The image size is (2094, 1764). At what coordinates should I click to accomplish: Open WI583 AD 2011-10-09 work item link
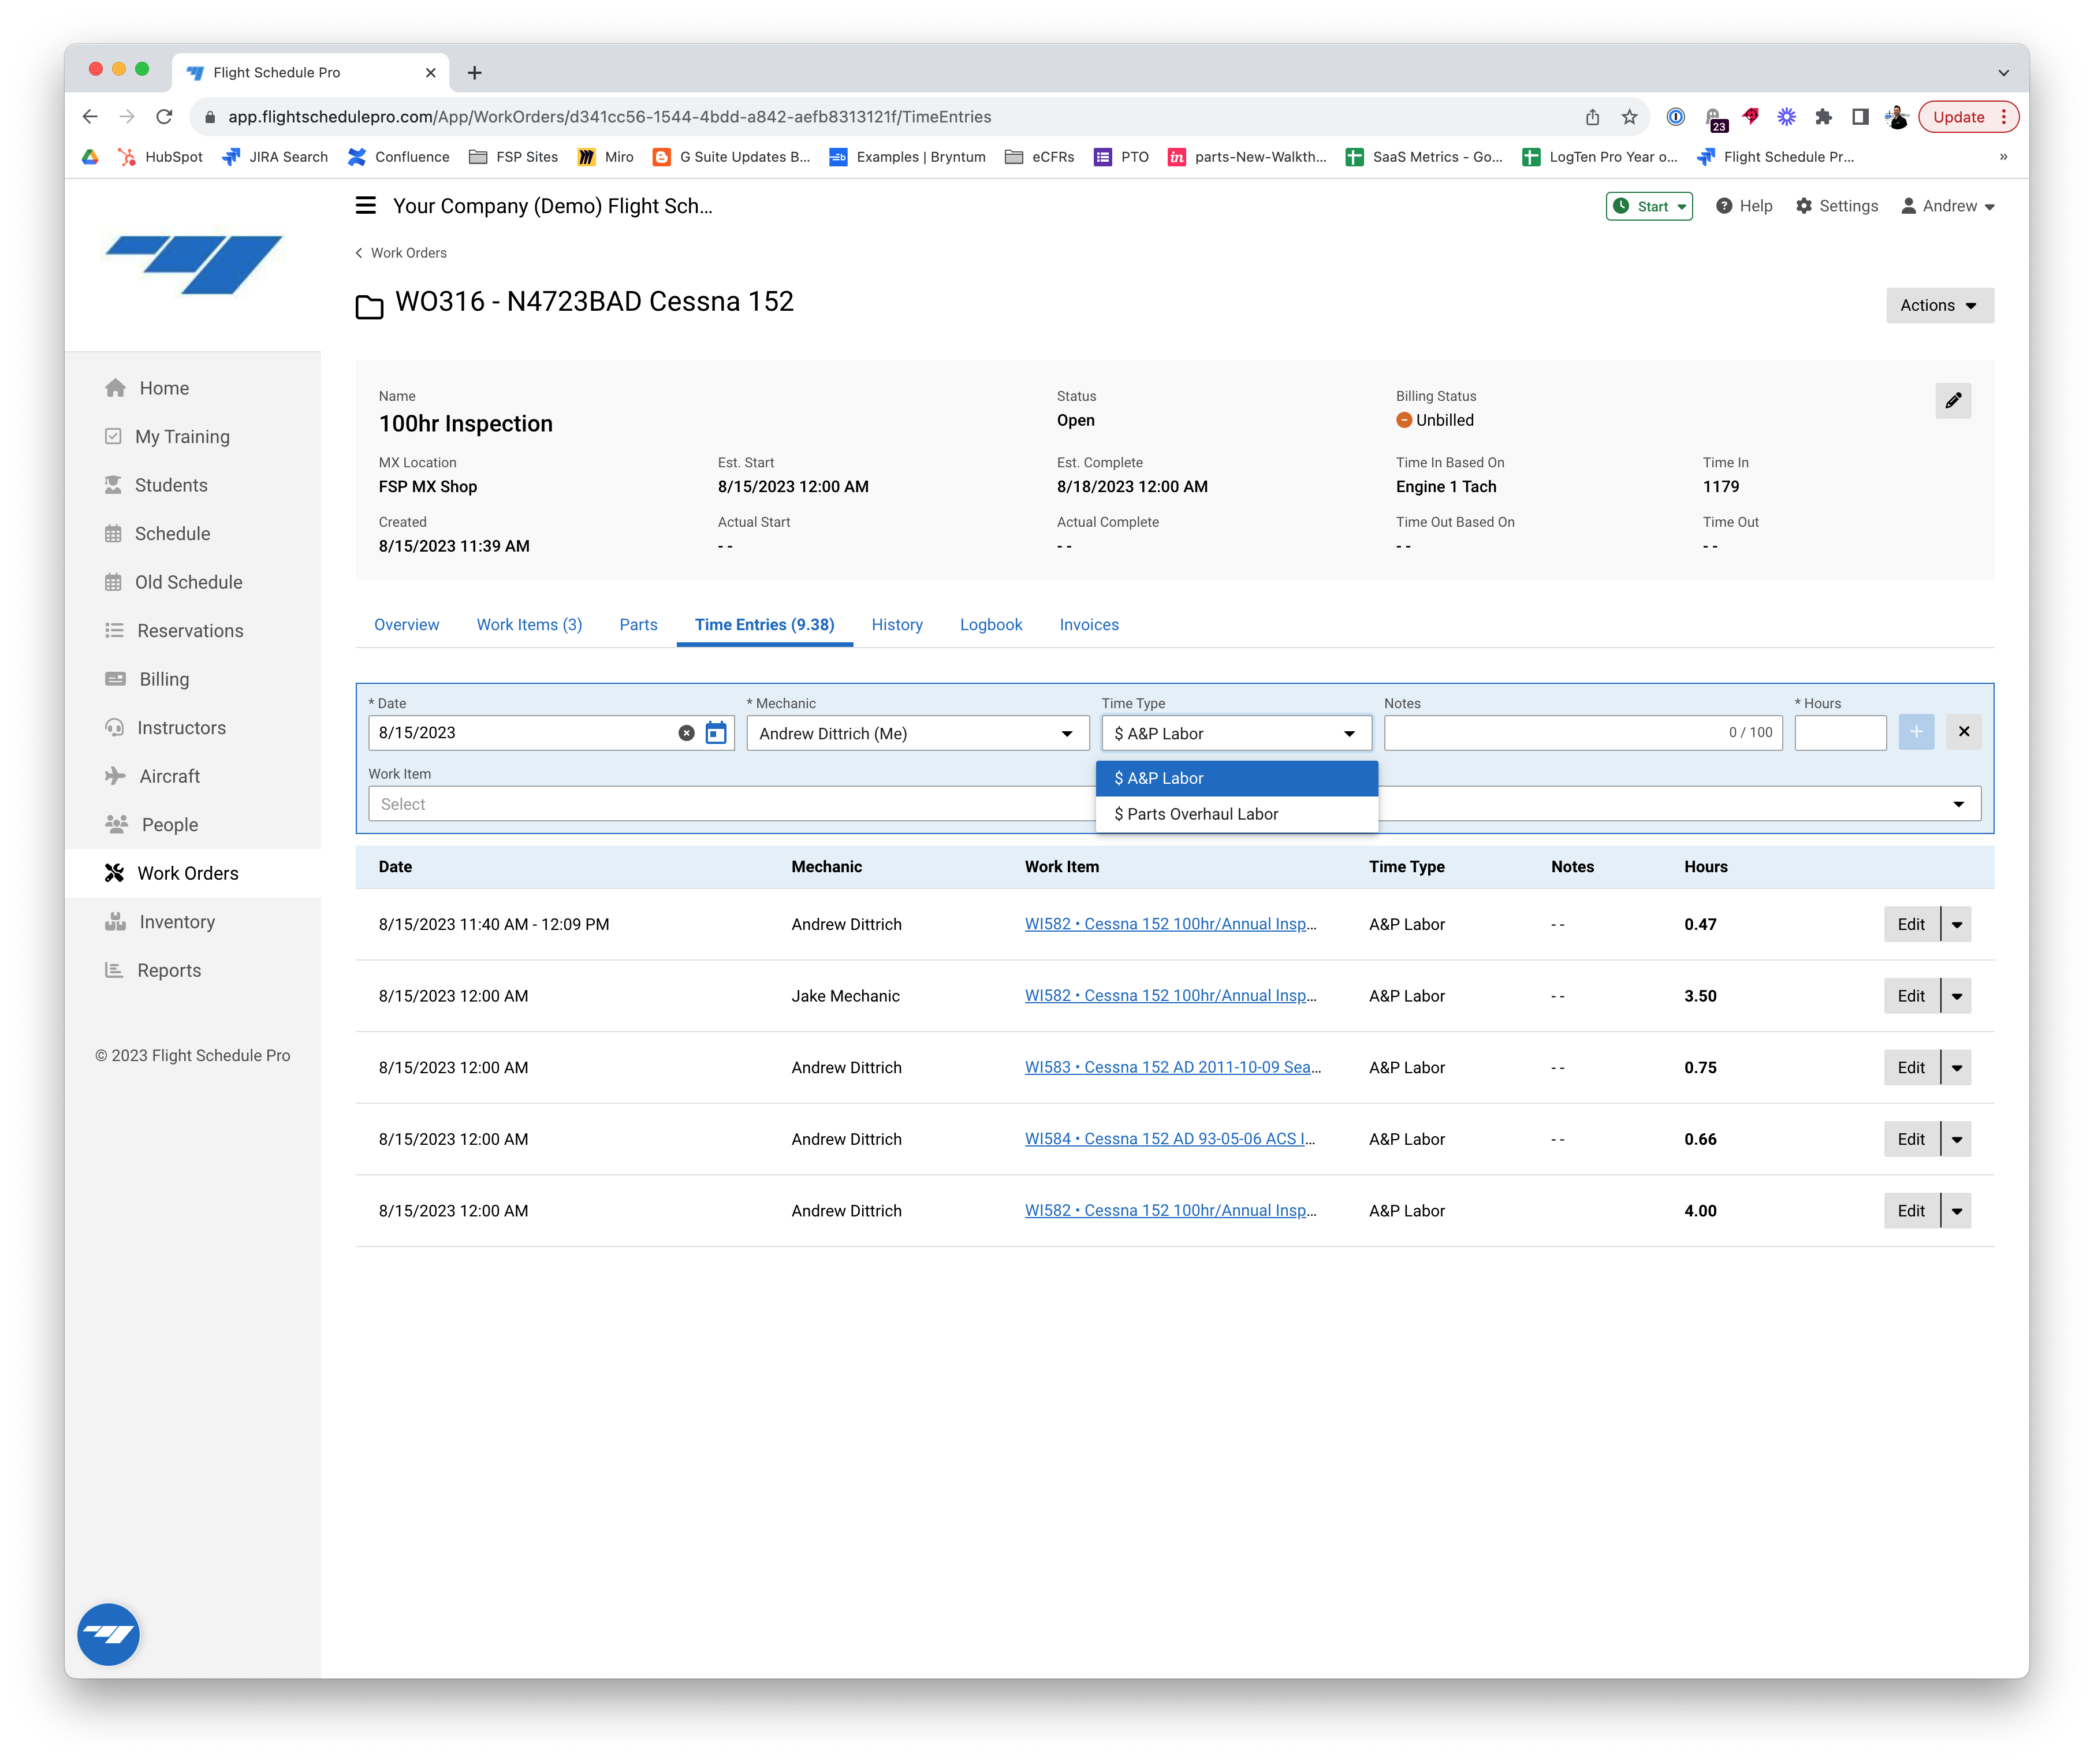tap(1172, 1067)
